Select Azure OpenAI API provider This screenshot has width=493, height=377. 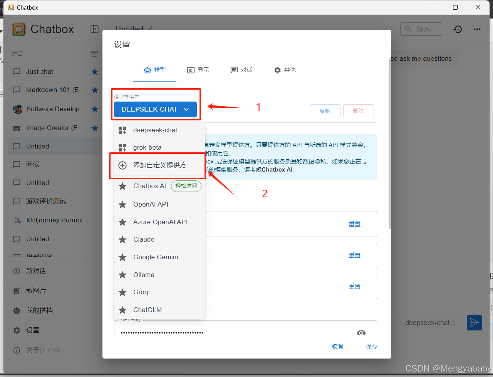(159, 222)
